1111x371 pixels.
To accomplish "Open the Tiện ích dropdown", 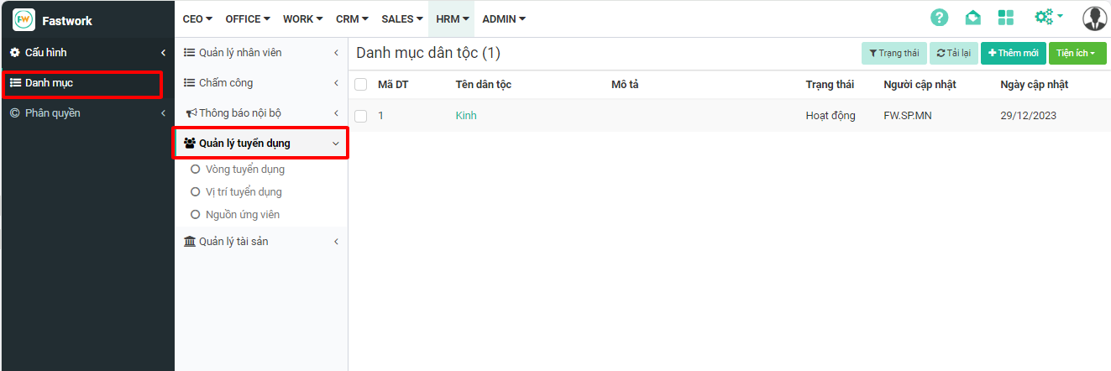I will (1076, 54).
